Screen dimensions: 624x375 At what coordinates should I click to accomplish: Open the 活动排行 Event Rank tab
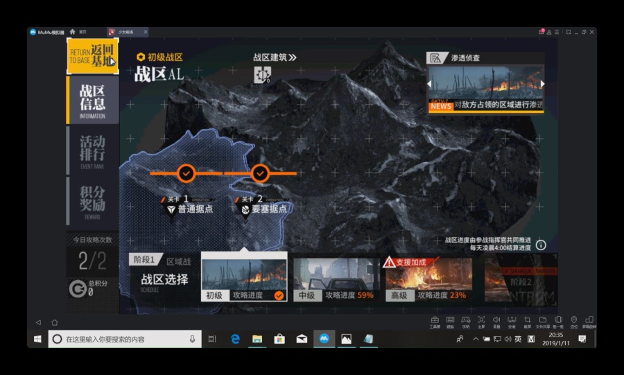92,151
